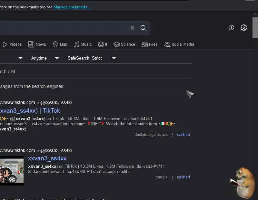Click the Science graduation cap icon
The image size is (258, 200).
tap(117, 44)
